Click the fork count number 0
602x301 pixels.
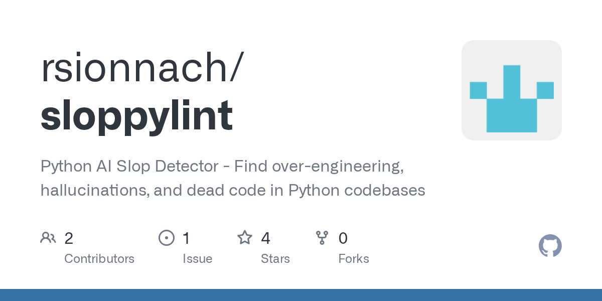point(343,238)
